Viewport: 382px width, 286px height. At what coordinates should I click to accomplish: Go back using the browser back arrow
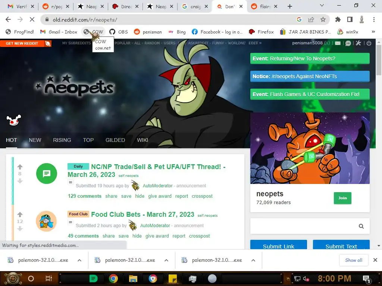8,19
